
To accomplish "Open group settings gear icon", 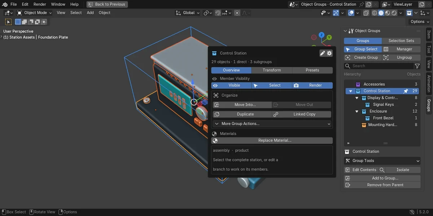I will (x=329, y=53).
